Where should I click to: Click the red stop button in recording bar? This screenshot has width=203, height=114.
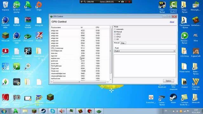click(x=129, y=2)
